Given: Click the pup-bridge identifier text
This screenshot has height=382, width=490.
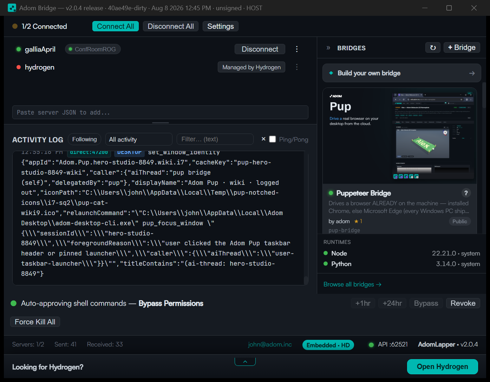Looking at the screenshot, I should [x=344, y=231].
